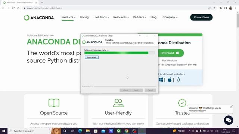The height and width of the screenshot is (134, 239).
Task: Expand the Partners menu
Action: (x=140, y=17)
